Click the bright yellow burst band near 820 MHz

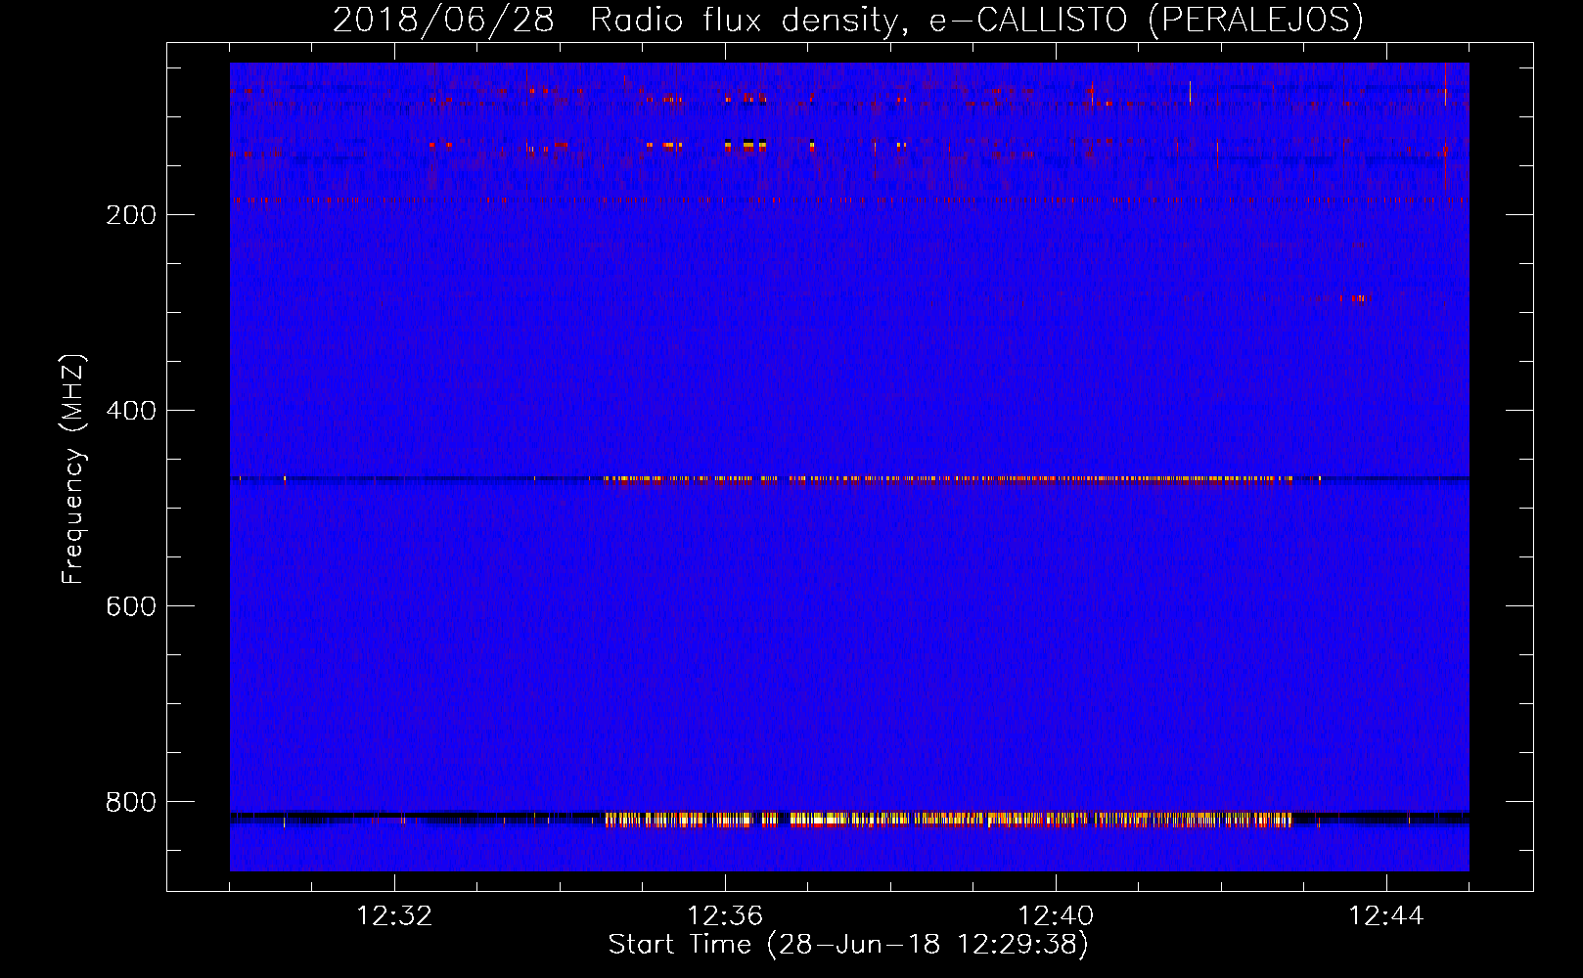(x=949, y=820)
